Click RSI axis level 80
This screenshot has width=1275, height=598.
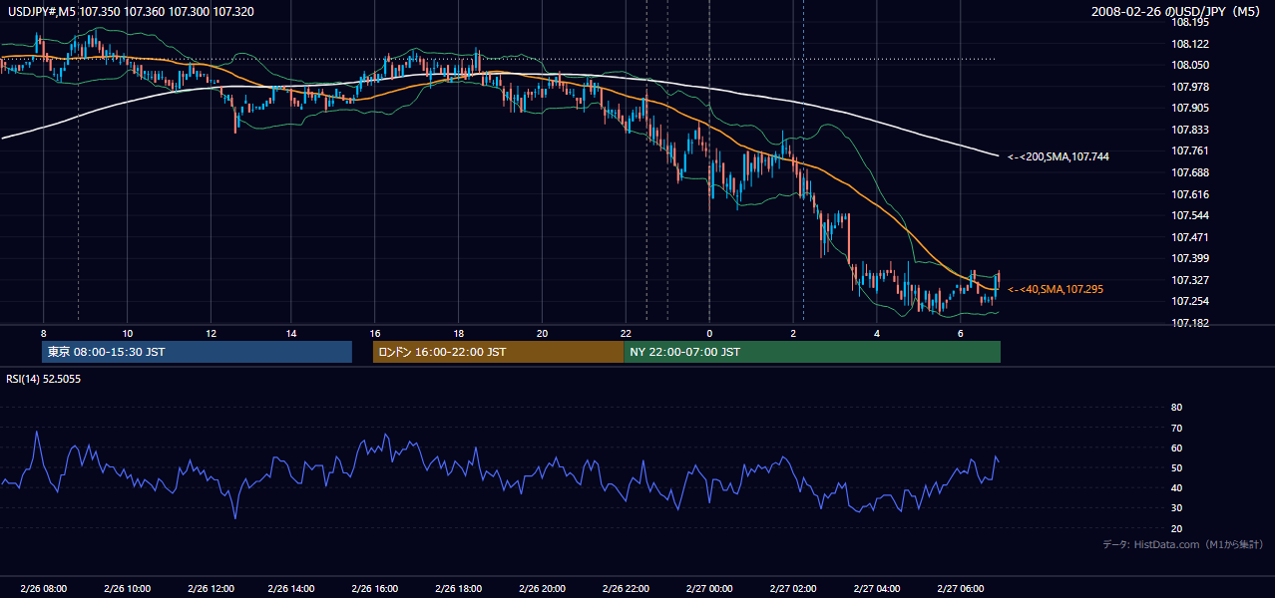tap(1176, 408)
